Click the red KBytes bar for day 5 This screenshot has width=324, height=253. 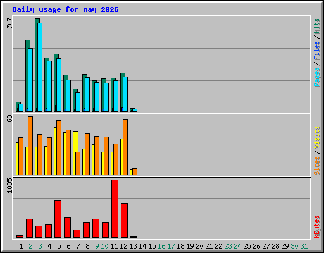tap(58, 219)
